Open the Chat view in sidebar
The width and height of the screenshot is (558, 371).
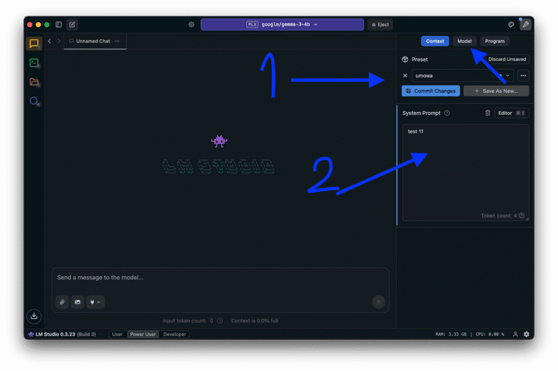point(34,44)
